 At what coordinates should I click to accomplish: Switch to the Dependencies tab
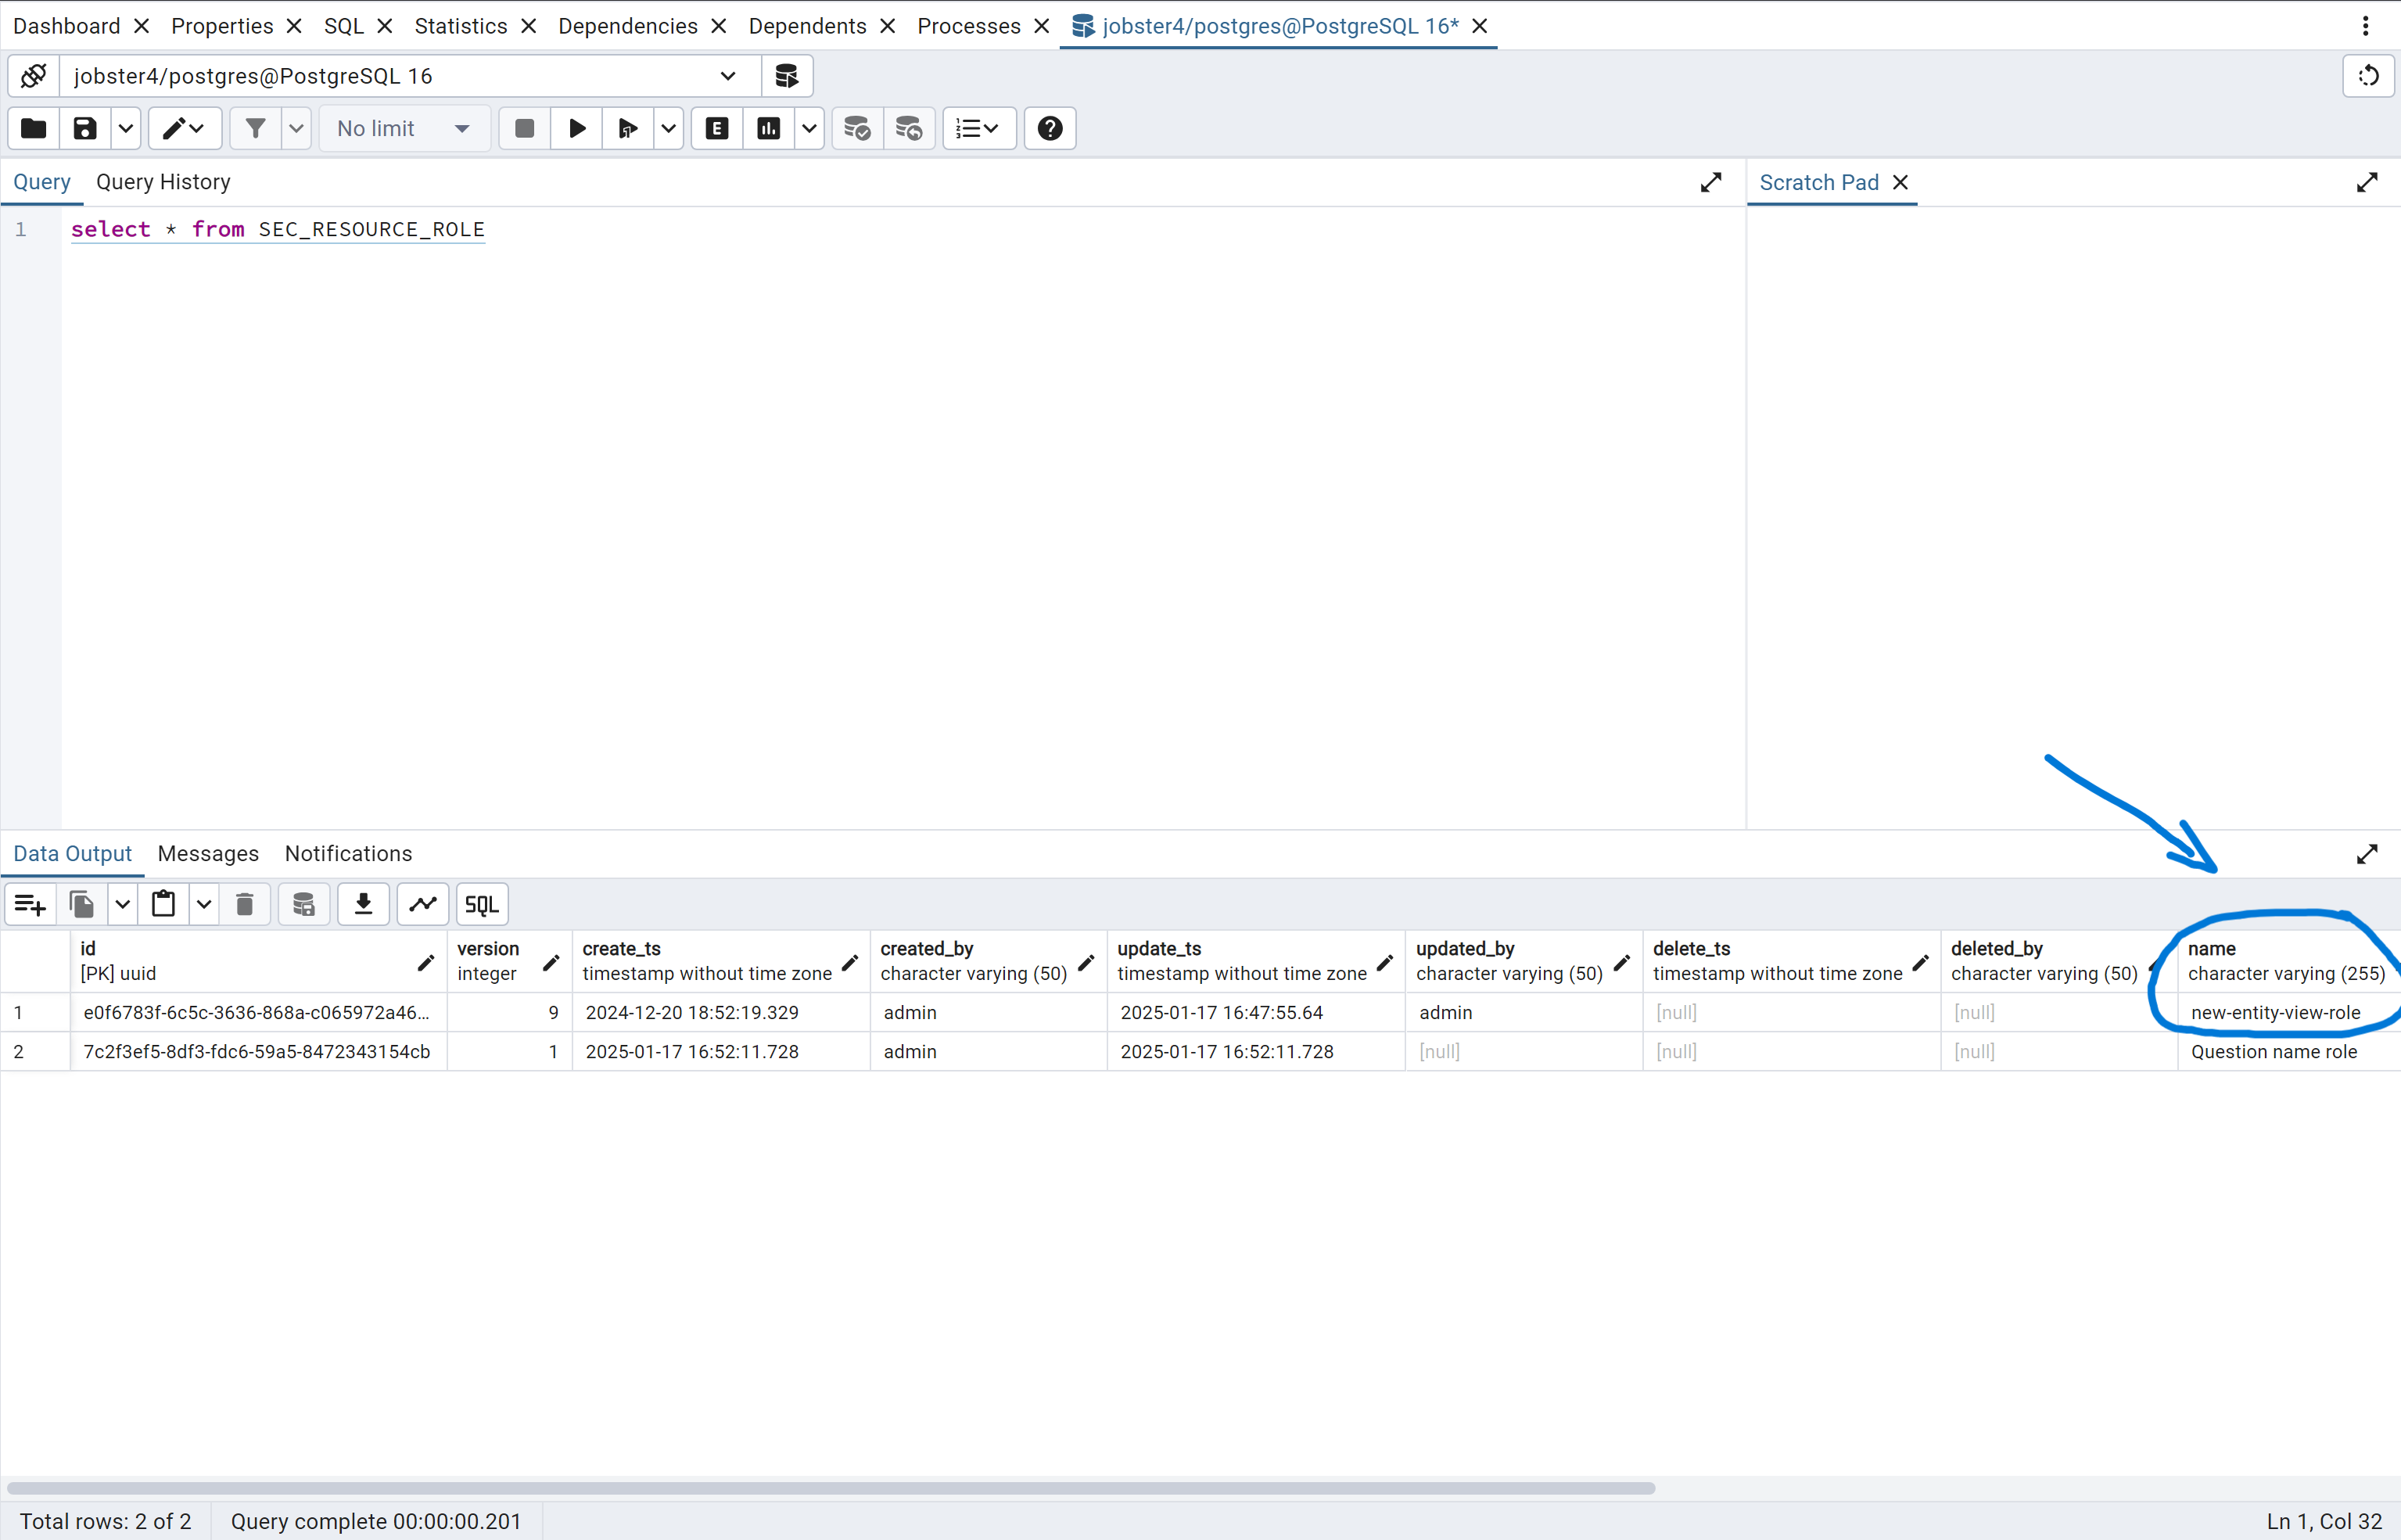(x=628, y=26)
